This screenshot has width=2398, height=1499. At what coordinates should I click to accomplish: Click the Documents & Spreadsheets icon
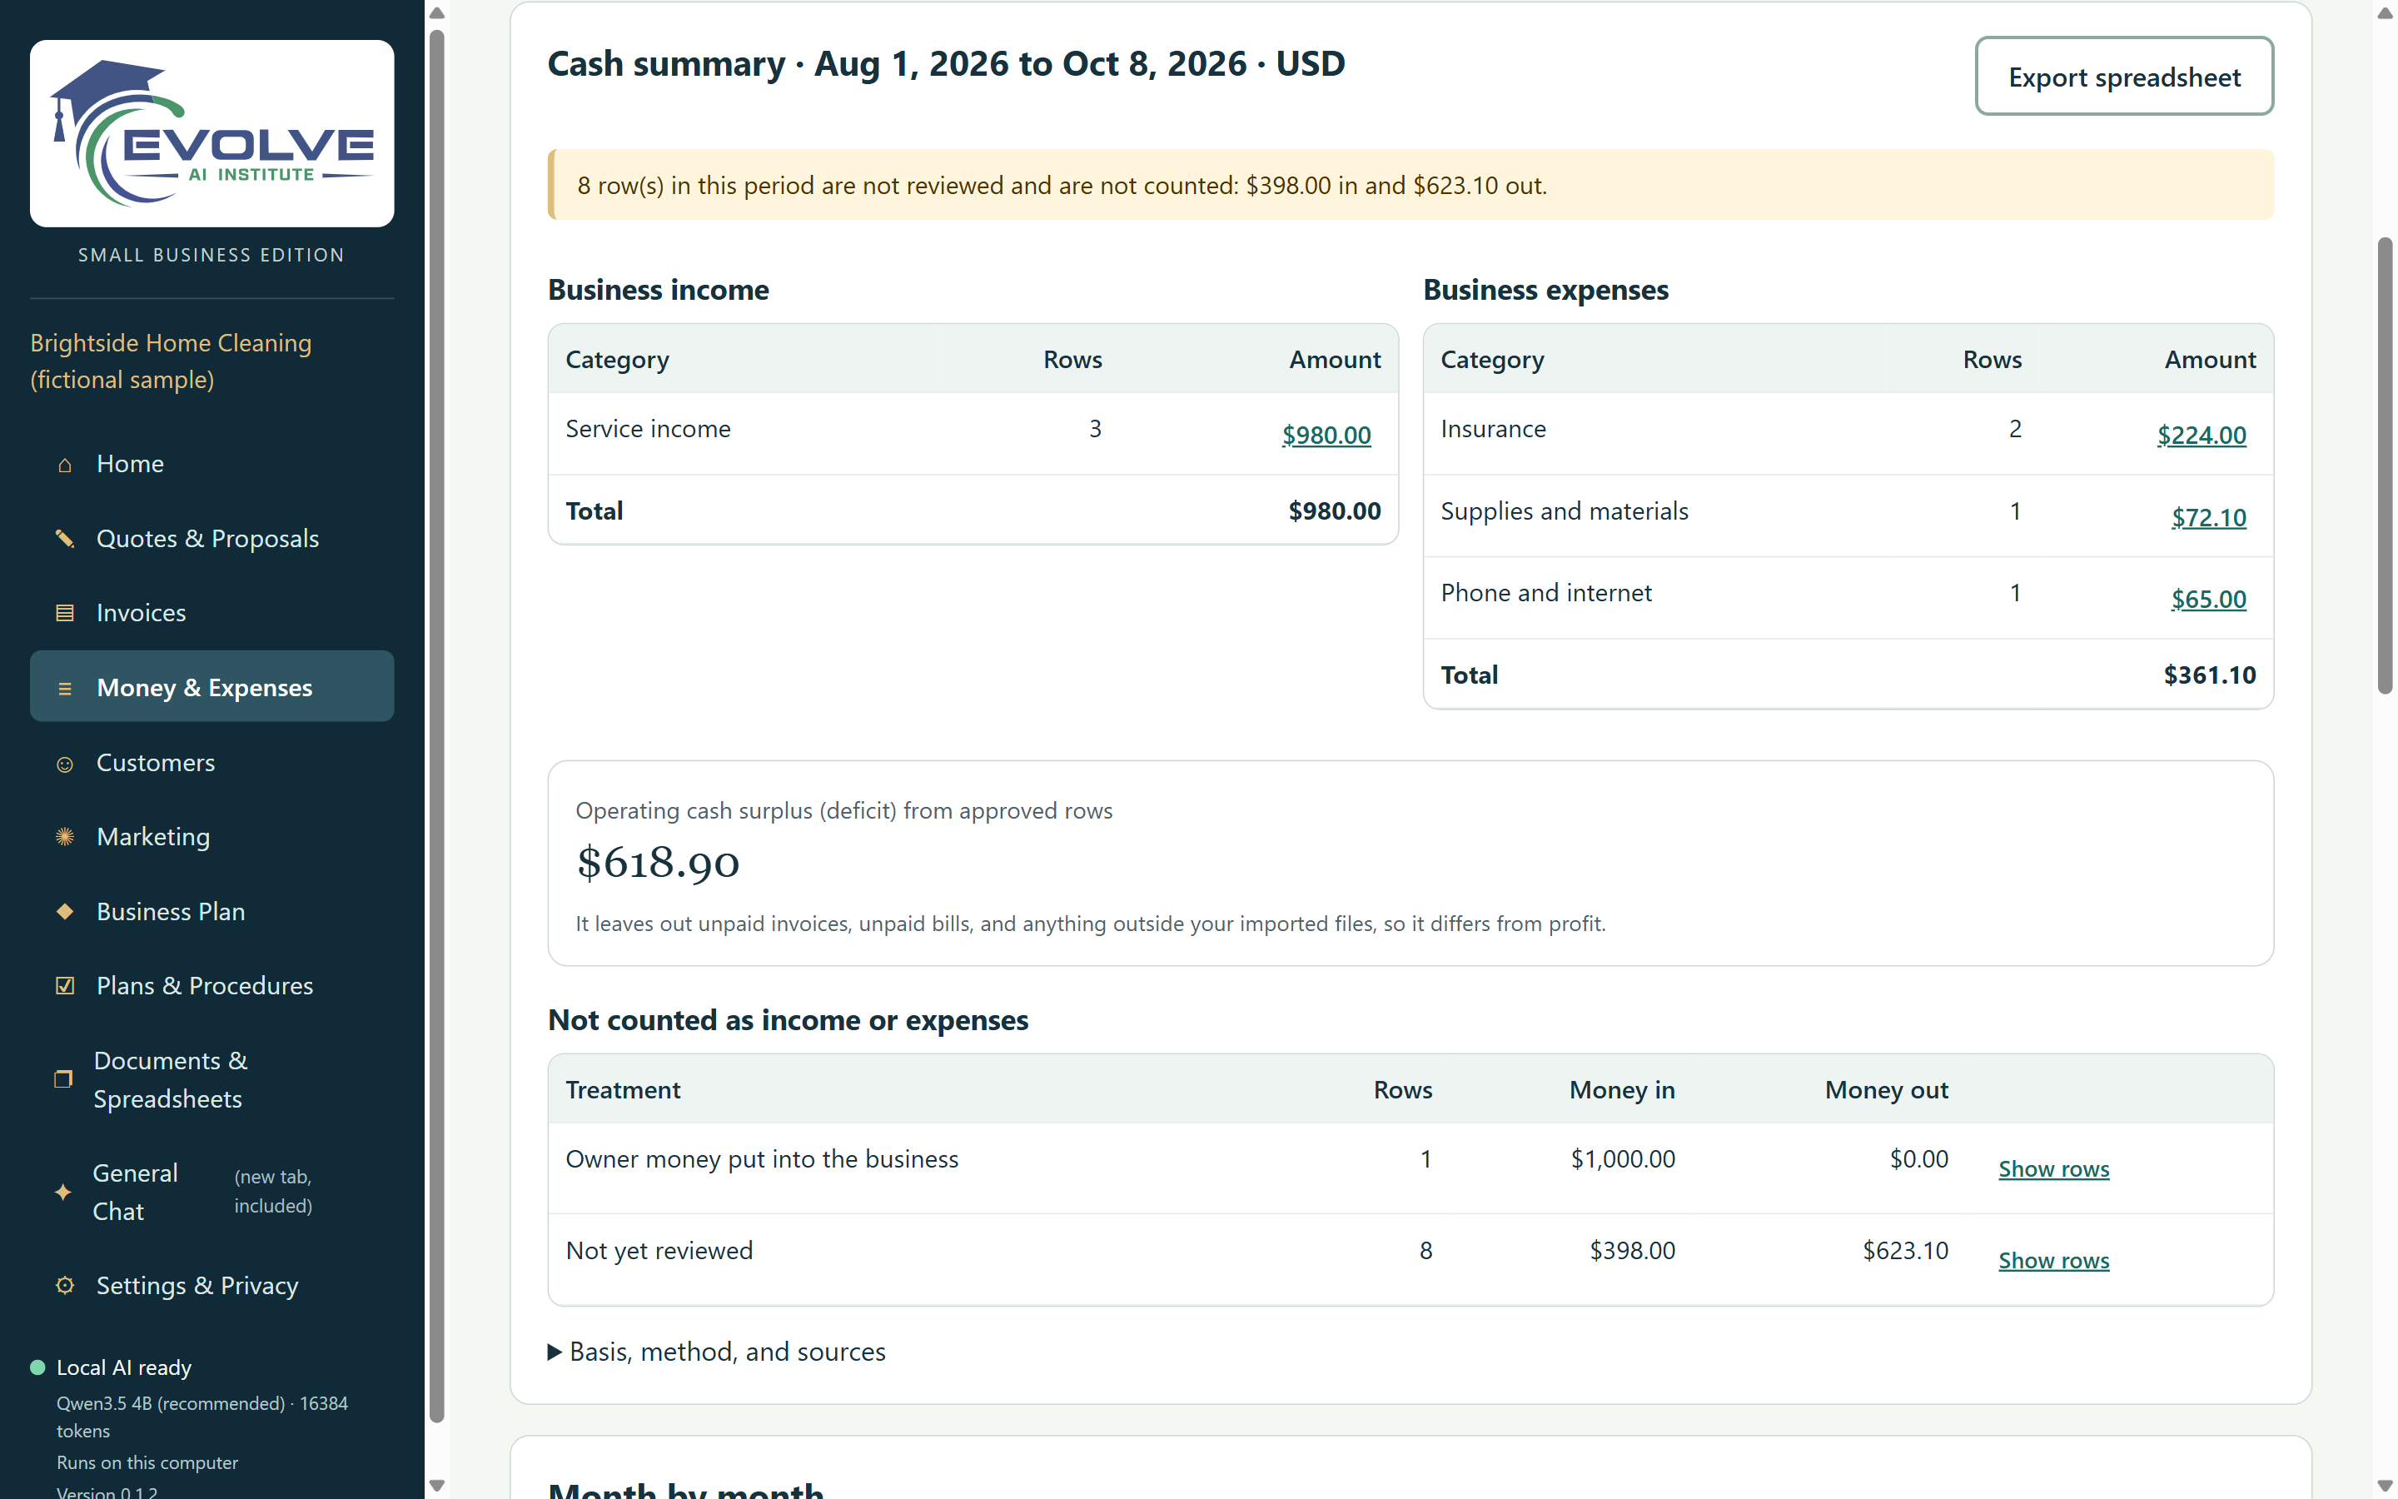[x=63, y=1079]
